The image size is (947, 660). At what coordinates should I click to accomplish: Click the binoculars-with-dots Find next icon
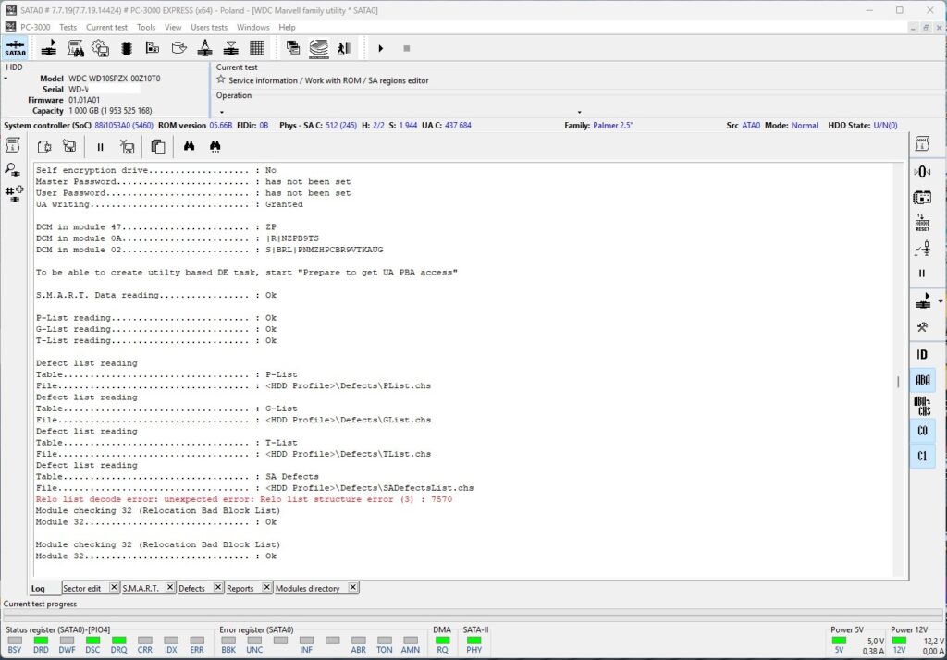(215, 146)
